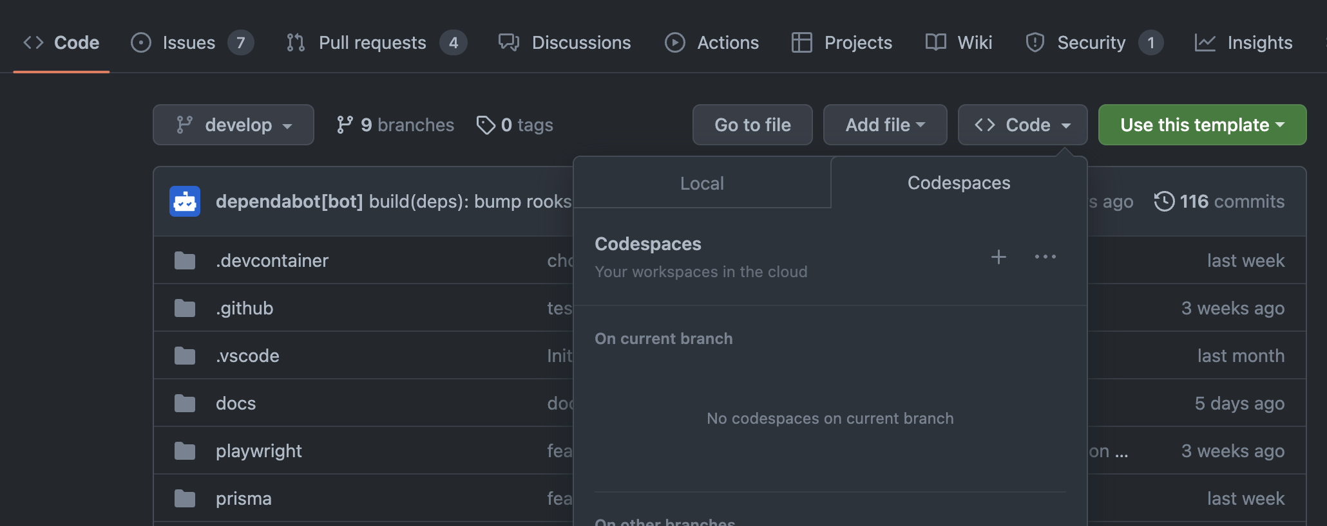Click "last month" .vscode timestamp
1327x526 pixels.
(x=1241, y=356)
